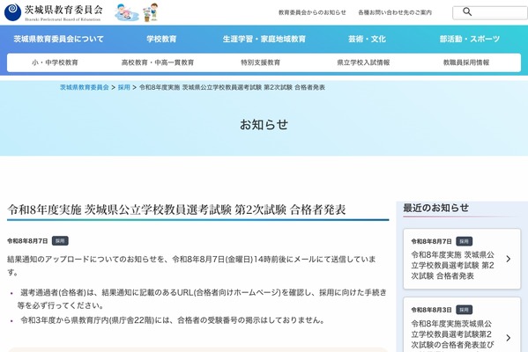Open 茨城県教育委員会について menu

tap(58, 39)
